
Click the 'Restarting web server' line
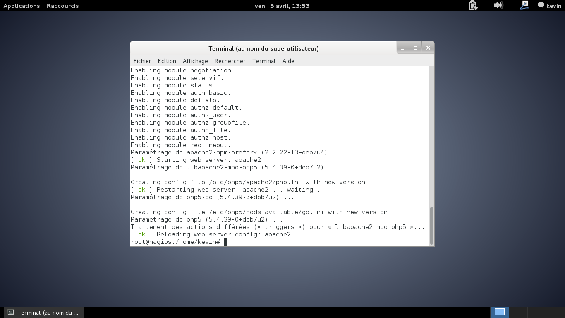click(x=225, y=190)
